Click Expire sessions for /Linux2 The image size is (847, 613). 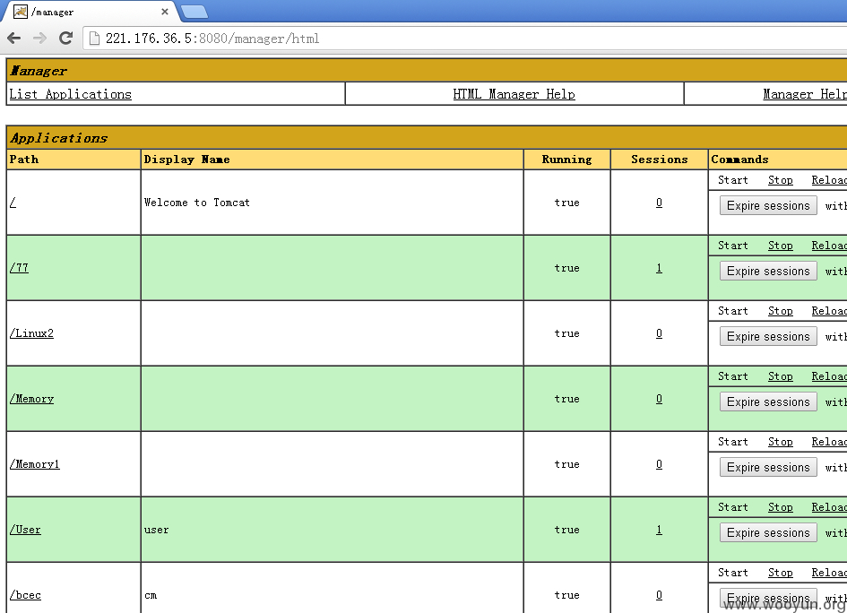point(768,336)
